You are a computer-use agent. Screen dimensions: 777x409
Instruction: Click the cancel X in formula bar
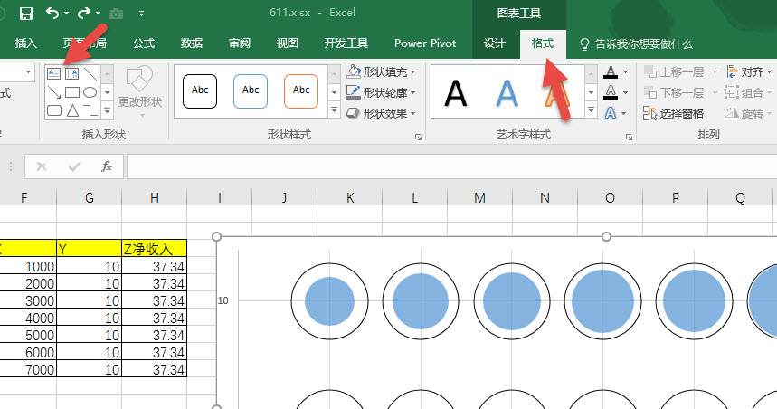(x=42, y=166)
